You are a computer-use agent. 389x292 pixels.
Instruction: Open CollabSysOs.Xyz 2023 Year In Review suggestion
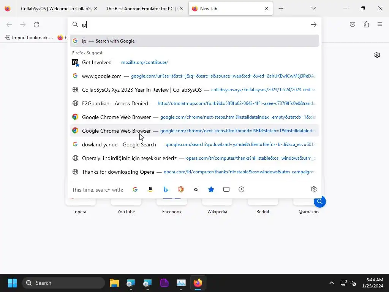[194, 90]
